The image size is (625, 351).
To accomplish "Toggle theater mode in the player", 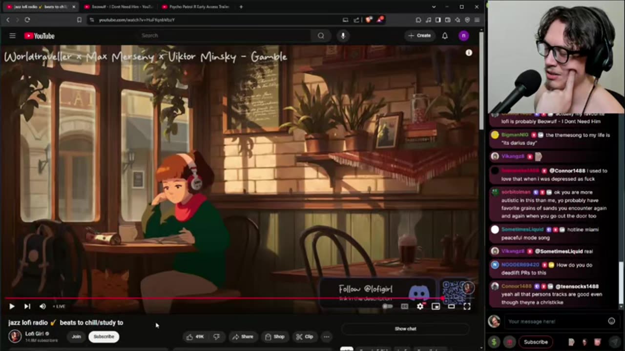I will pos(451,306).
